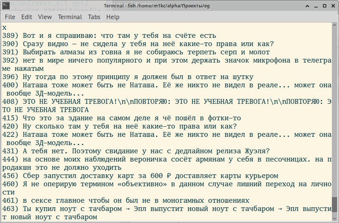Open the Edit menu
Image resolution: width=339 pixels, height=223 pixels.
(x=27, y=17)
